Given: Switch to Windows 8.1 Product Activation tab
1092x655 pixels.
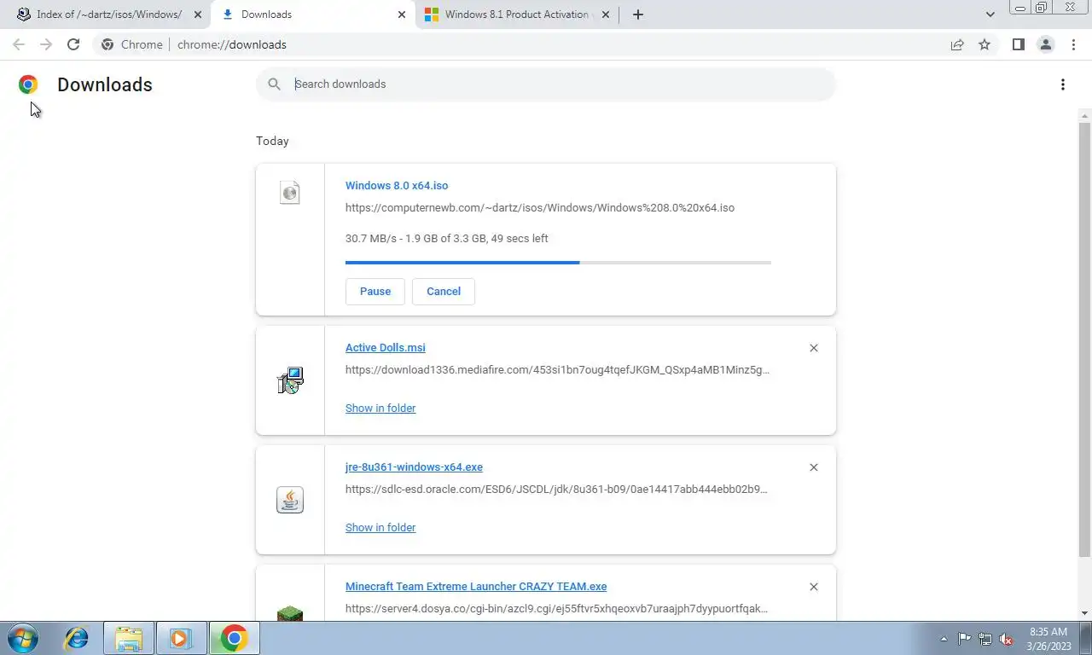Looking at the screenshot, I should 515,14.
